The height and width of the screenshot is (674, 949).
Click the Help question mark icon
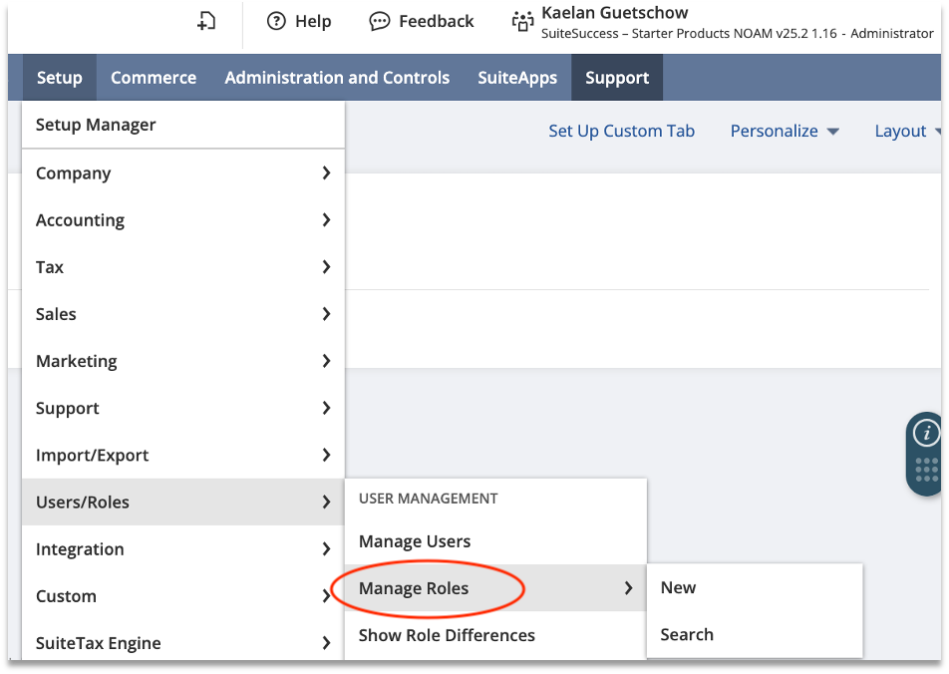pyautogui.click(x=276, y=21)
